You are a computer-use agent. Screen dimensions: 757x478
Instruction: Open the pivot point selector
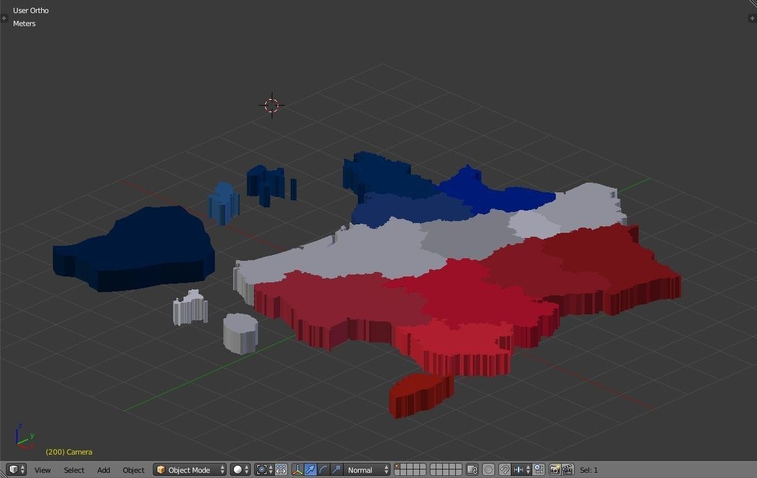(x=265, y=470)
